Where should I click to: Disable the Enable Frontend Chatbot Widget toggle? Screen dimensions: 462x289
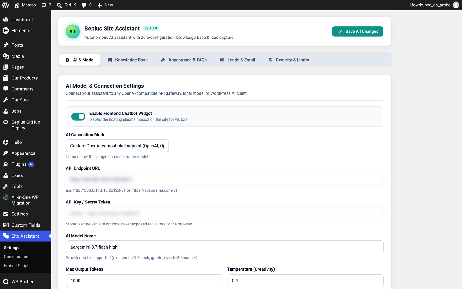point(78,116)
